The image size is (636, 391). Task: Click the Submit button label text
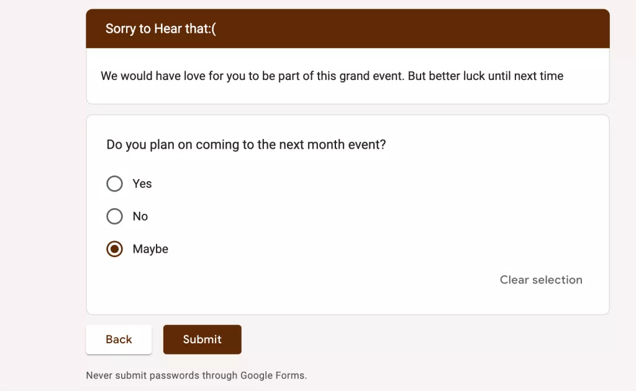pos(202,339)
